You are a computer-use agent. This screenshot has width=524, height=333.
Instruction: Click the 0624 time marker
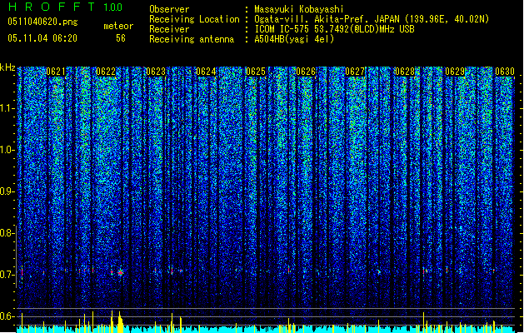206,72
